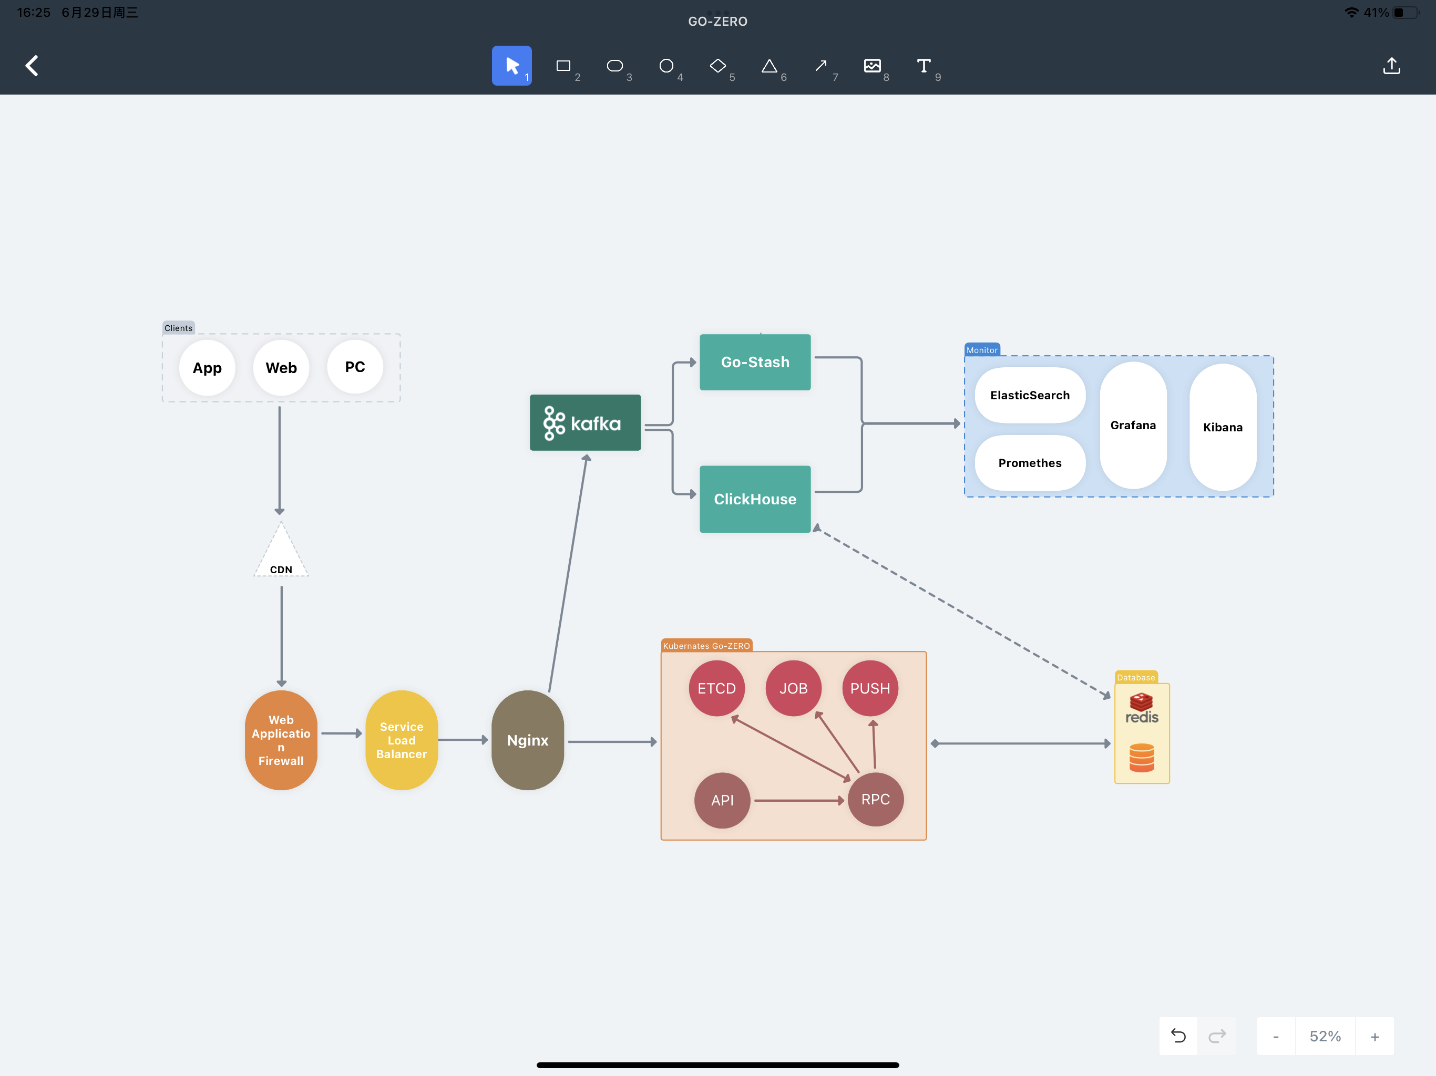Select the PUSH circle
This screenshot has height=1076, width=1436.
click(x=870, y=688)
